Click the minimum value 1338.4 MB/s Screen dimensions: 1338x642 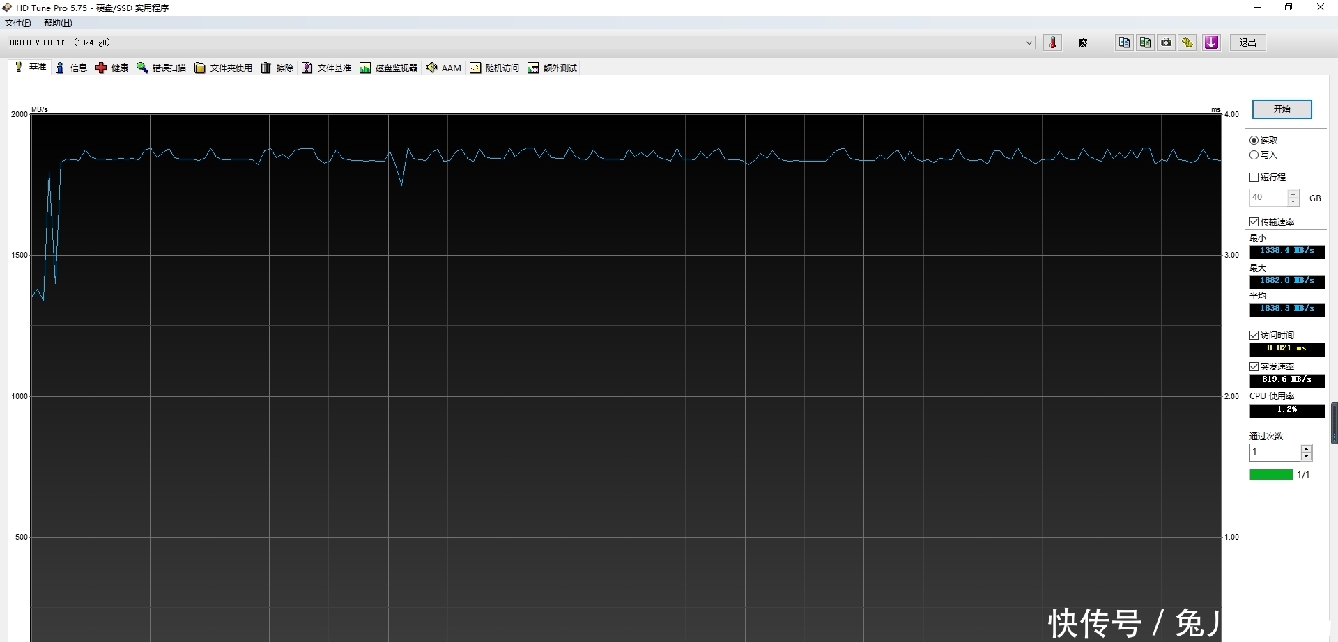1286,251
